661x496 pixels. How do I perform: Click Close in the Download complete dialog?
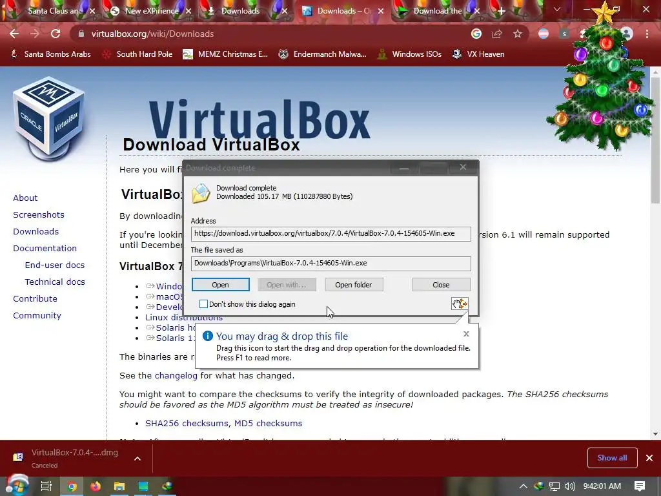coord(441,285)
